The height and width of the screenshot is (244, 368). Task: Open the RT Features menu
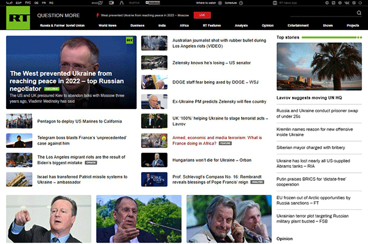[x=212, y=25]
